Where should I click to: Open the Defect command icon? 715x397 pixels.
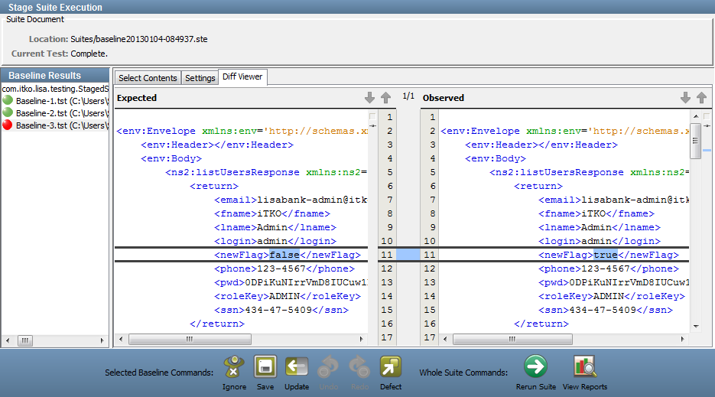point(391,368)
